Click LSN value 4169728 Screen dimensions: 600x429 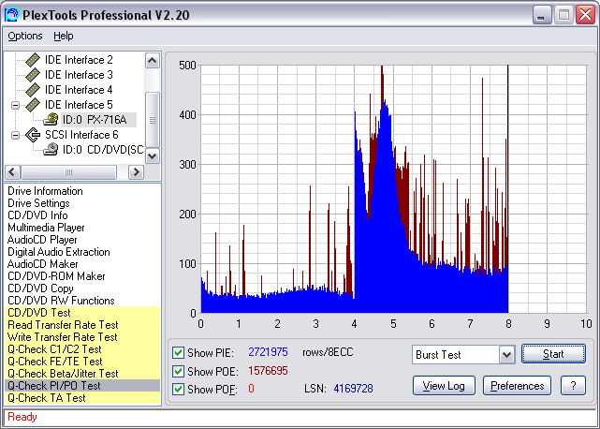(353, 389)
